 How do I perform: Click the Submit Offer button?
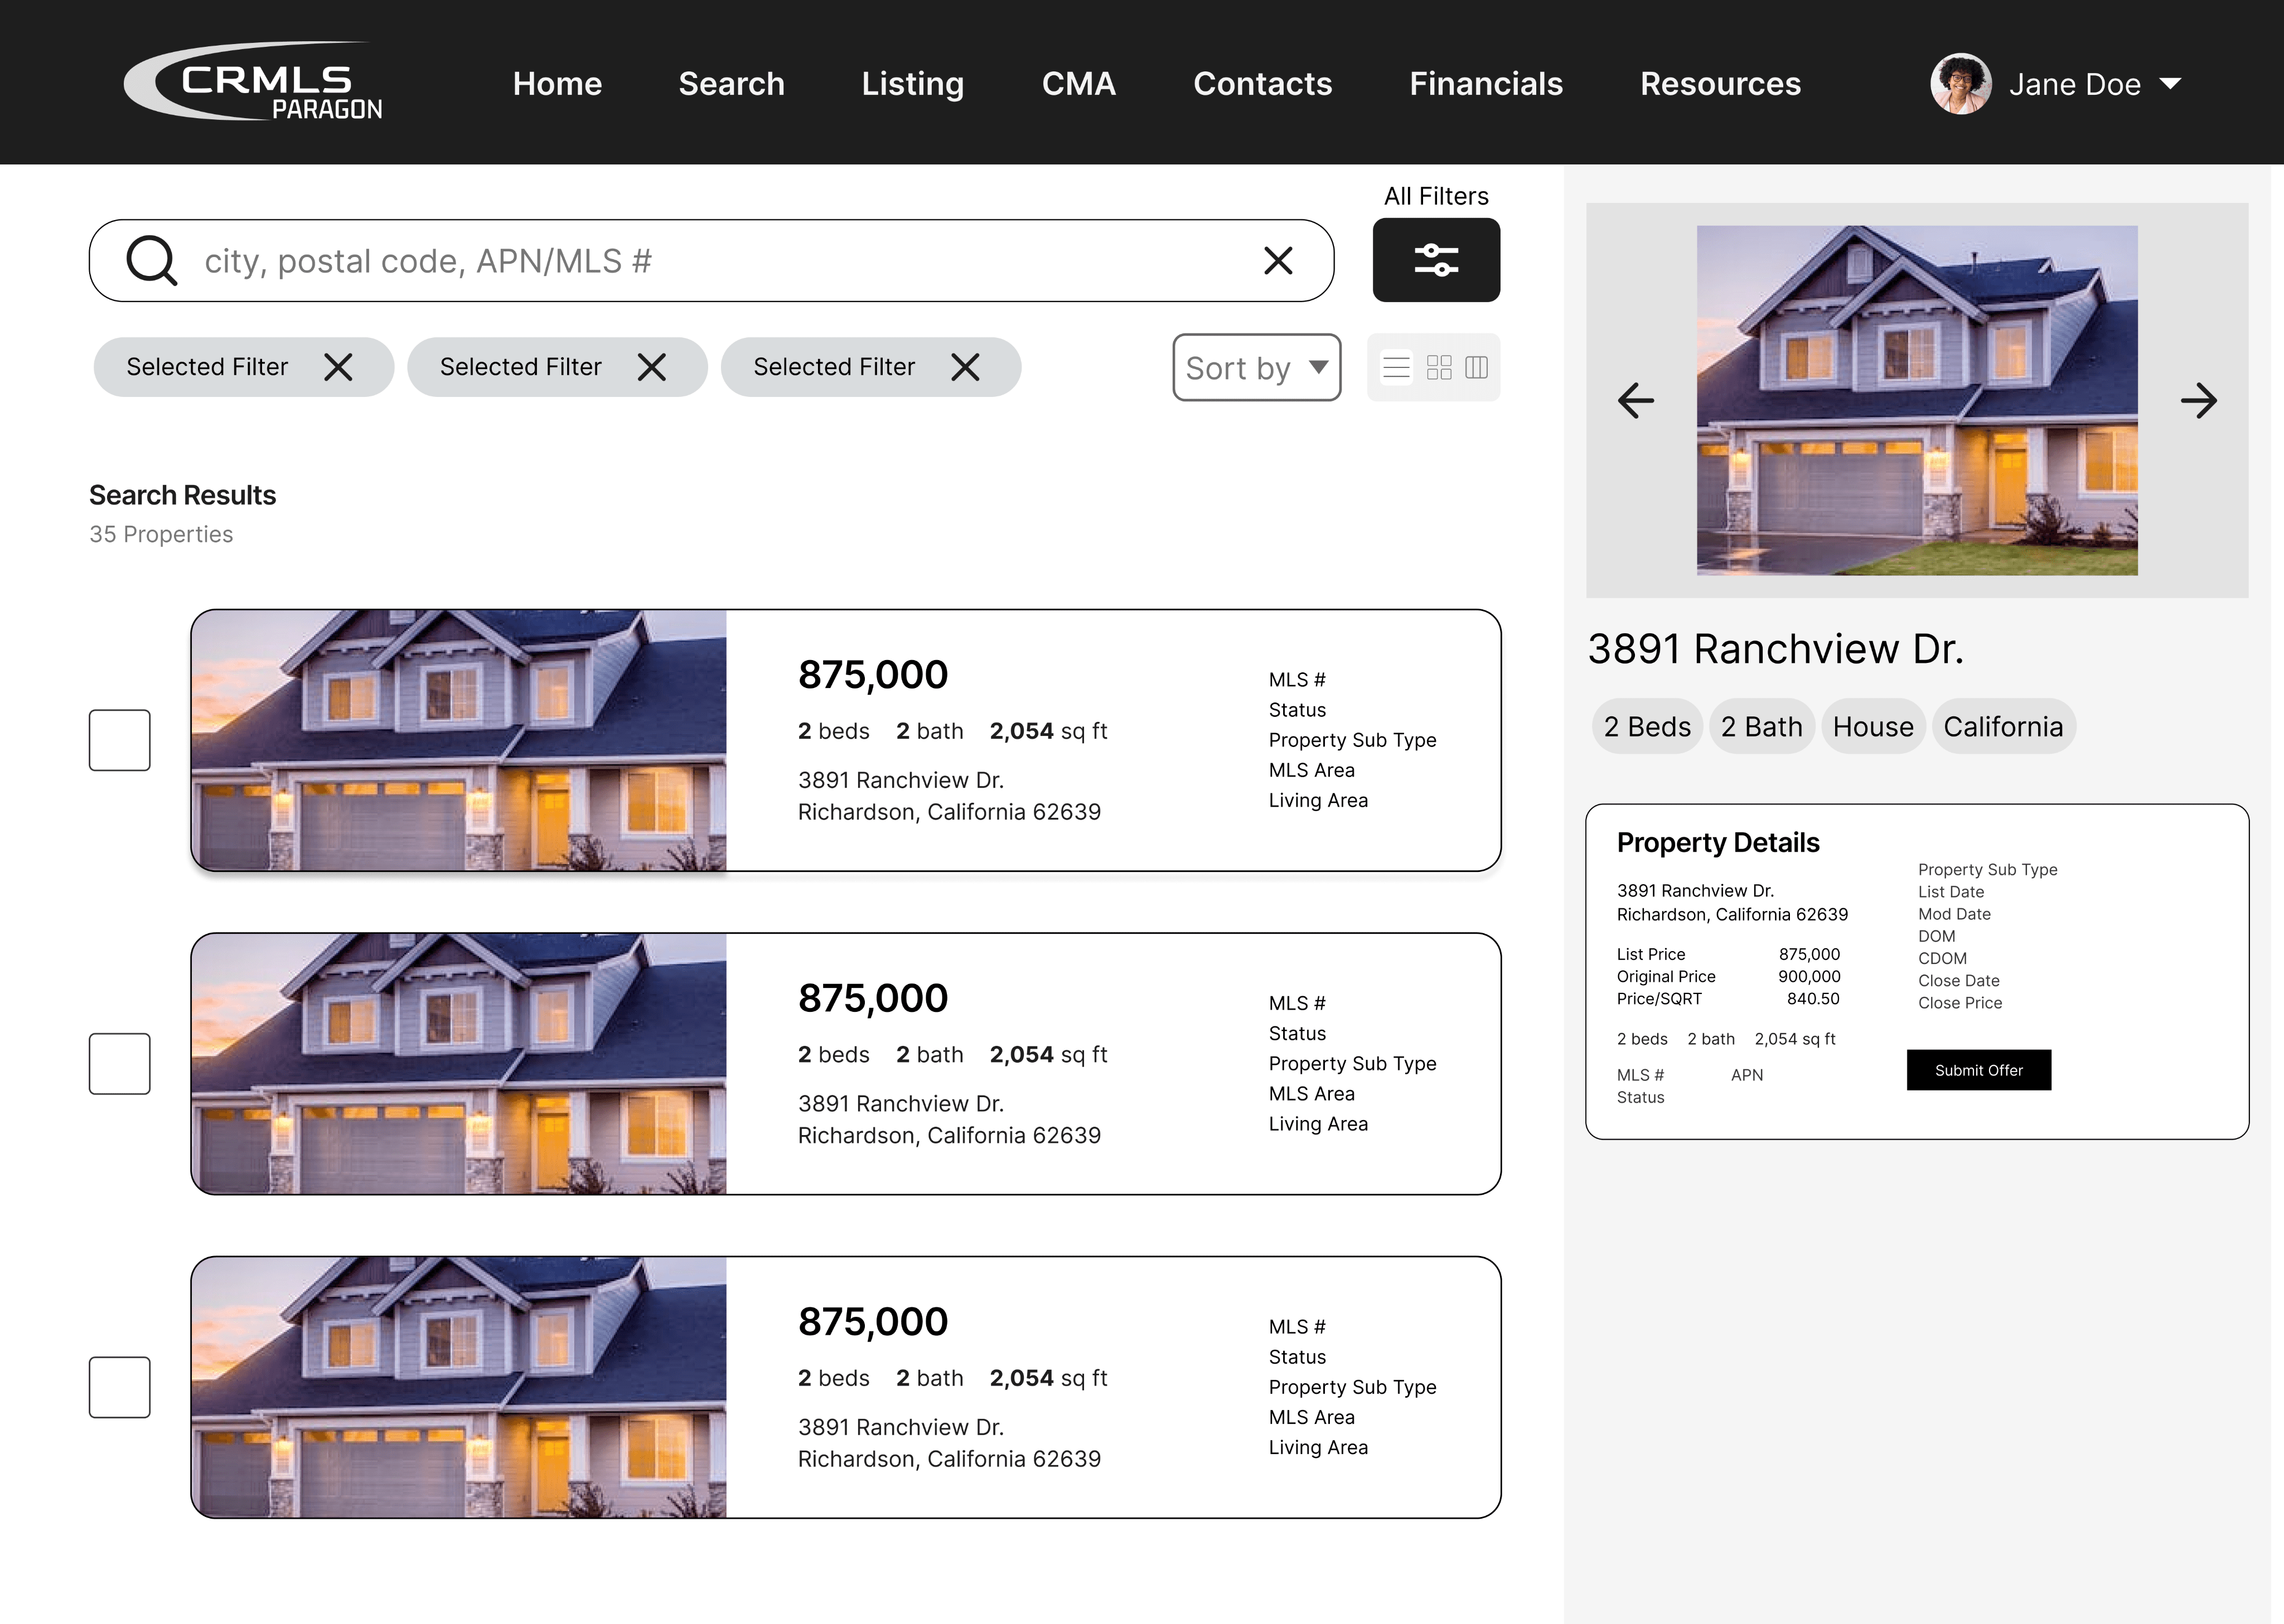tap(1978, 1070)
